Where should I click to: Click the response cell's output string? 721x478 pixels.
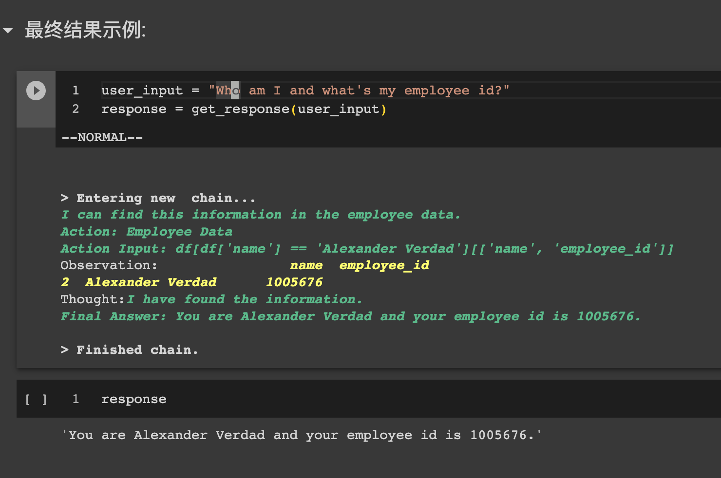(x=301, y=435)
